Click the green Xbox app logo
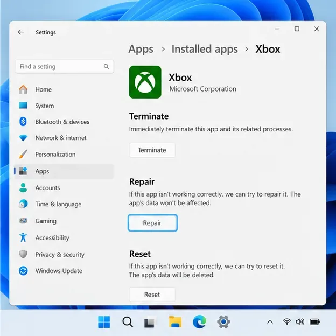Screen dimensions: 336x336 [145, 82]
